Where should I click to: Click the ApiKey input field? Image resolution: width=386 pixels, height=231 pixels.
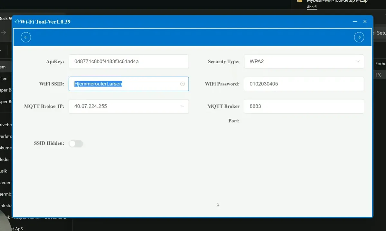128,61
